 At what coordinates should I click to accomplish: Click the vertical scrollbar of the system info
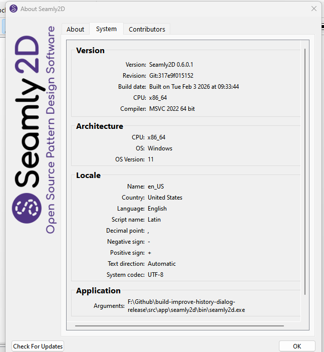[x=304, y=170]
